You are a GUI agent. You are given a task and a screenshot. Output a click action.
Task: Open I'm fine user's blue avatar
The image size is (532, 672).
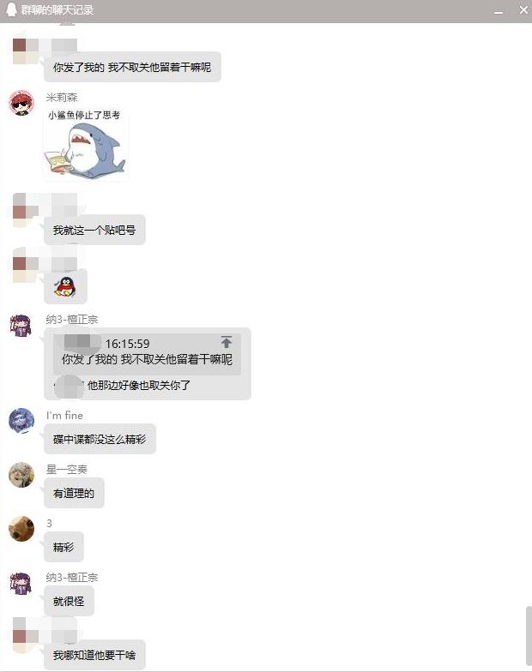21,421
